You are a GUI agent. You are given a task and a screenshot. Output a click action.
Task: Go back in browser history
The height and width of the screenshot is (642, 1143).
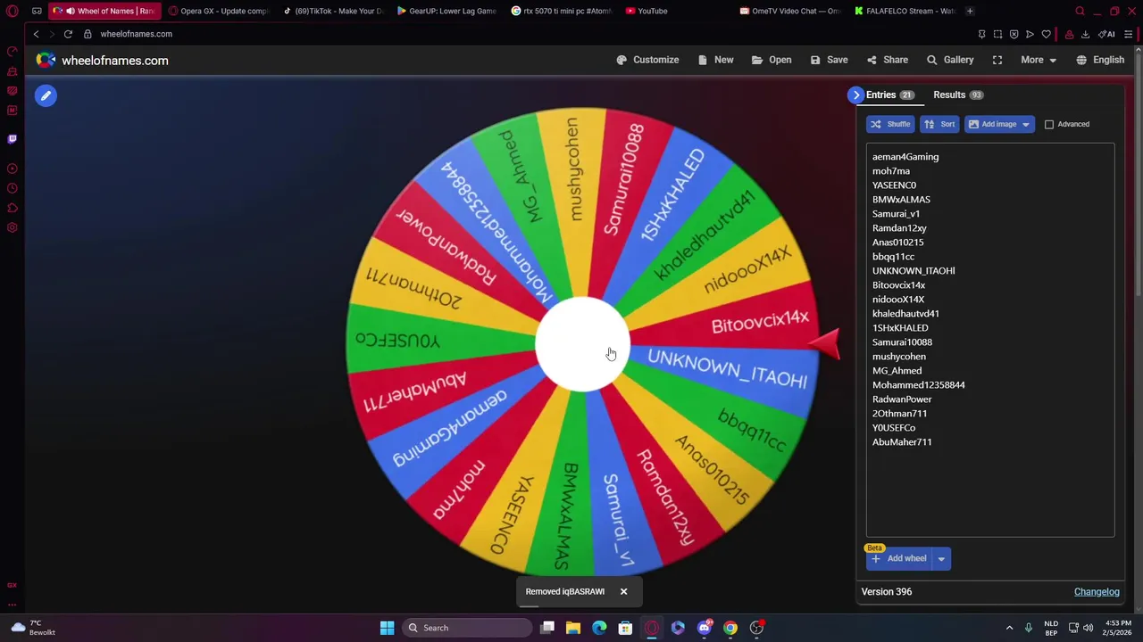(x=36, y=34)
